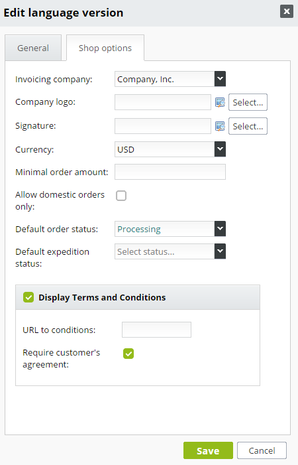298x465 pixels.
Task: Select the Shop options tab
Action: pyautogui.click(x=105, y=48)
